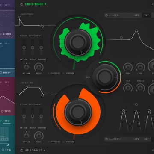The height and width of the screenshot is (154, 154).
Task: Open COLOR tab in the orange layer
Action: (24, 104)
